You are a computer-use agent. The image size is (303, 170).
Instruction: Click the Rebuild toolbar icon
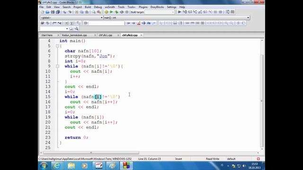click(x=122, y=12)
